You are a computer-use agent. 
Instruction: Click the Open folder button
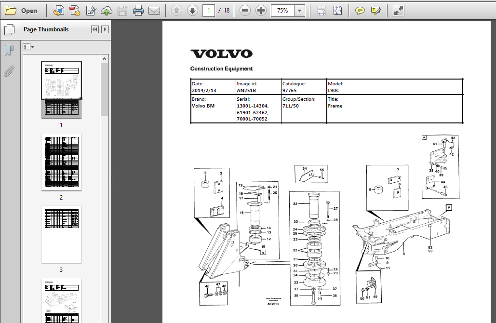[x=21, y=11]
